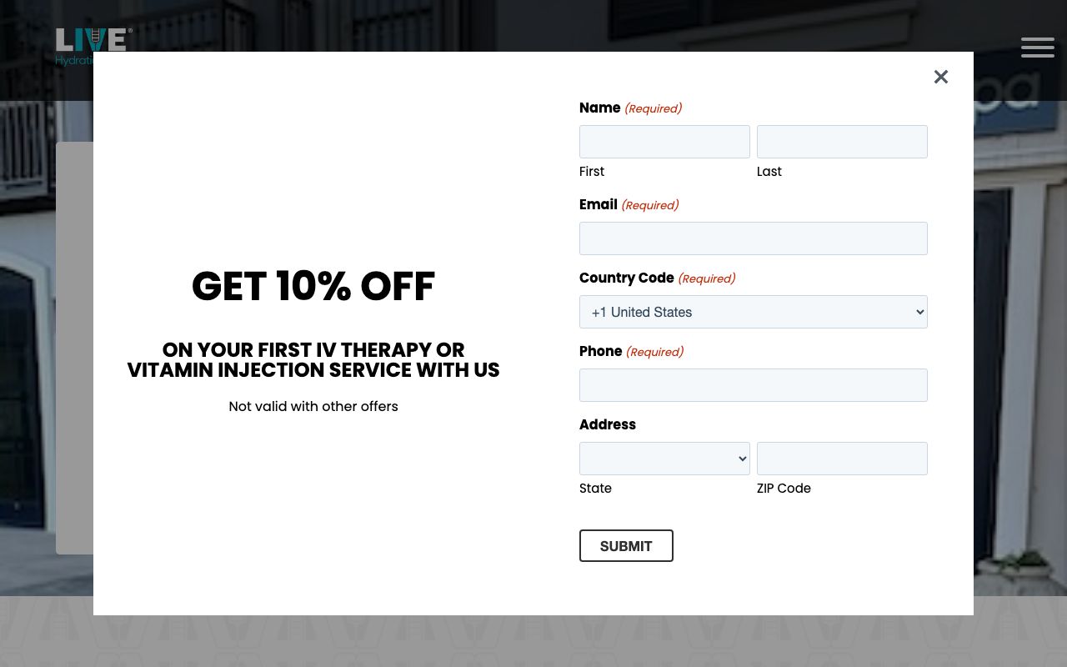Click the bold Phone field label
This screenshot has width=1067, height=667.
[x=600, y=351]
